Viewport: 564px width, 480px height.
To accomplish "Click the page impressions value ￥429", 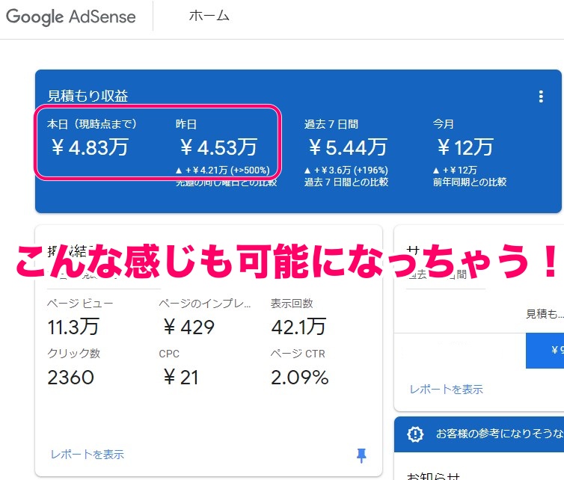I will [188, 327].
